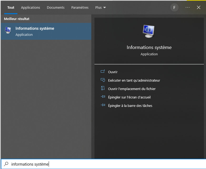Click the administrator shield icon
Image resolution: width=206 pixels, height=169 pixels.
(103, 80)
